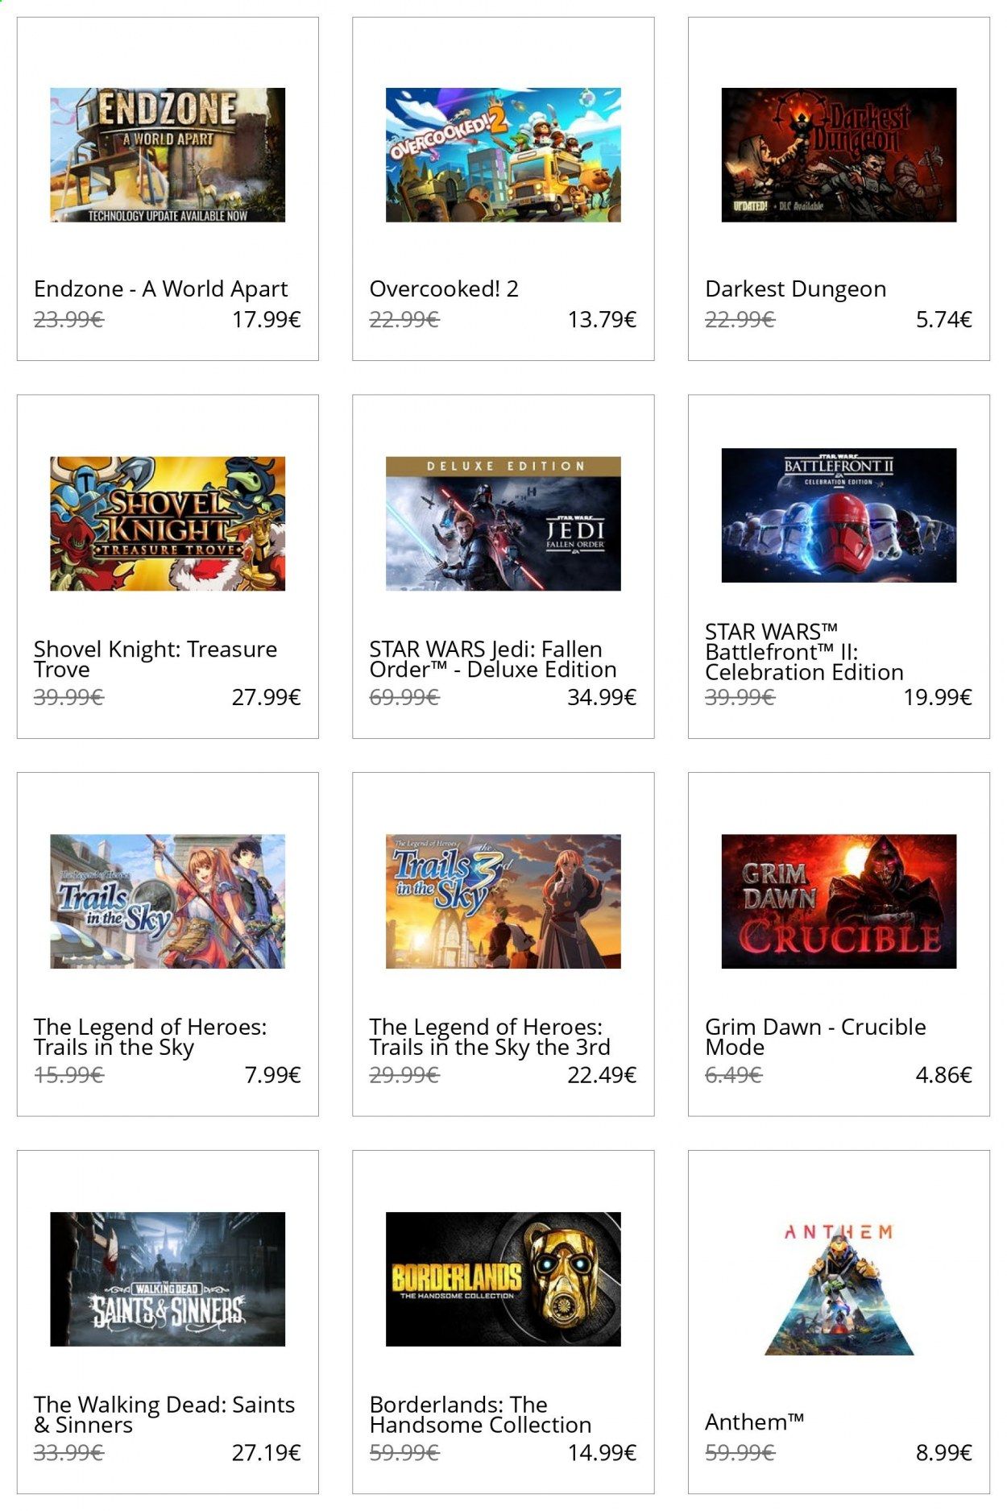This screenshot has height=1511, width=1007.
Task: Click the 'Overcooked! 2' title
Action: [444, 289]
